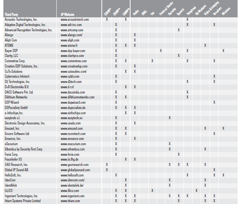
Task: Follow the www.useda.com link
Action: click(x=70, y=123)
